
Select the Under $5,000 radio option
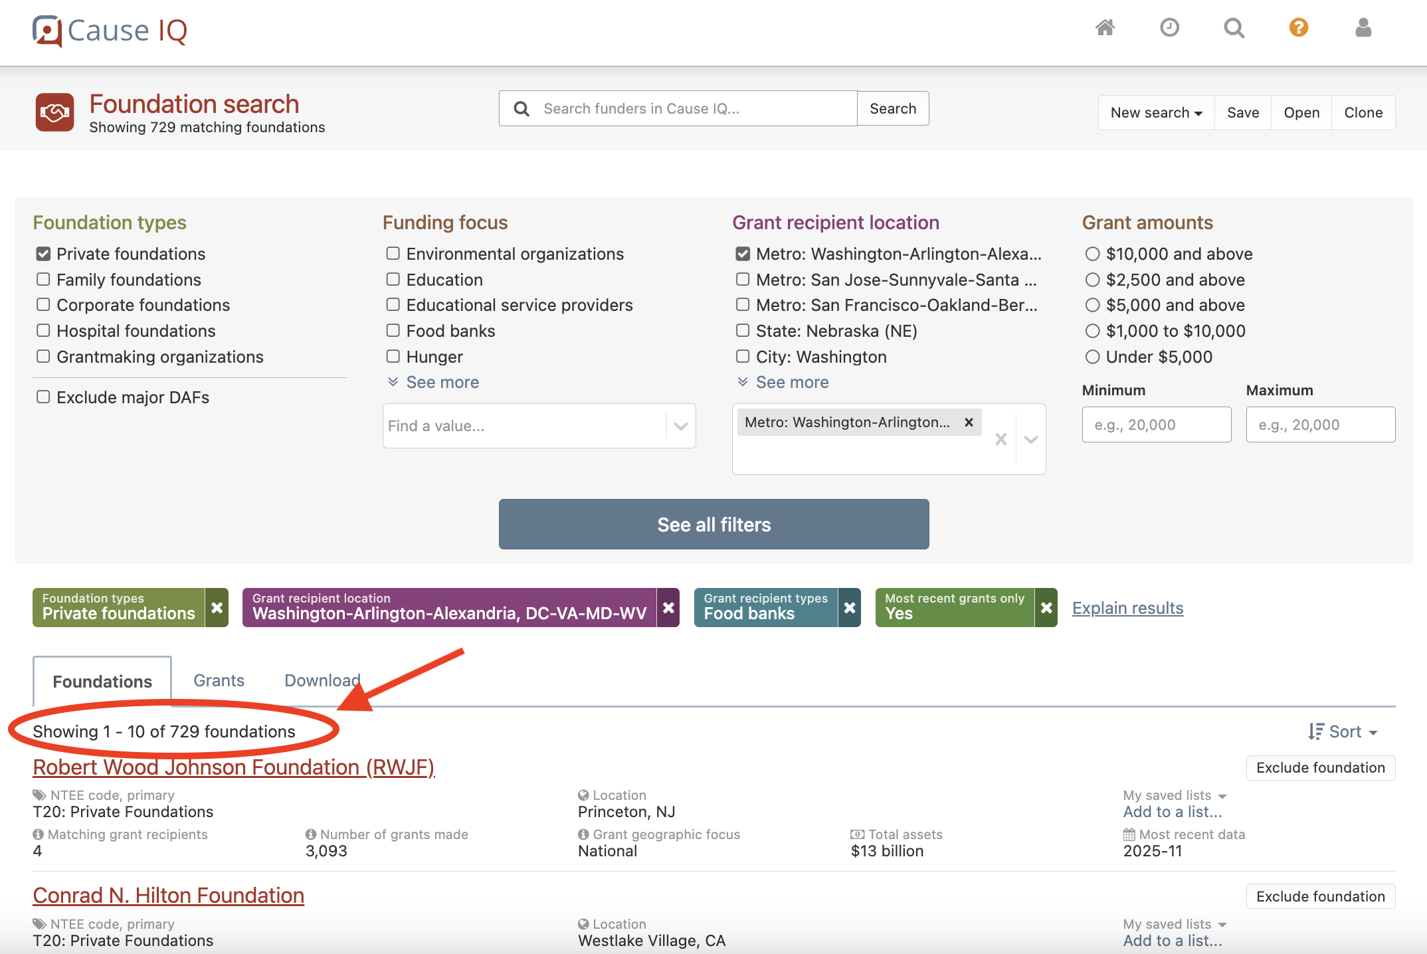(x=1092, y=357)
